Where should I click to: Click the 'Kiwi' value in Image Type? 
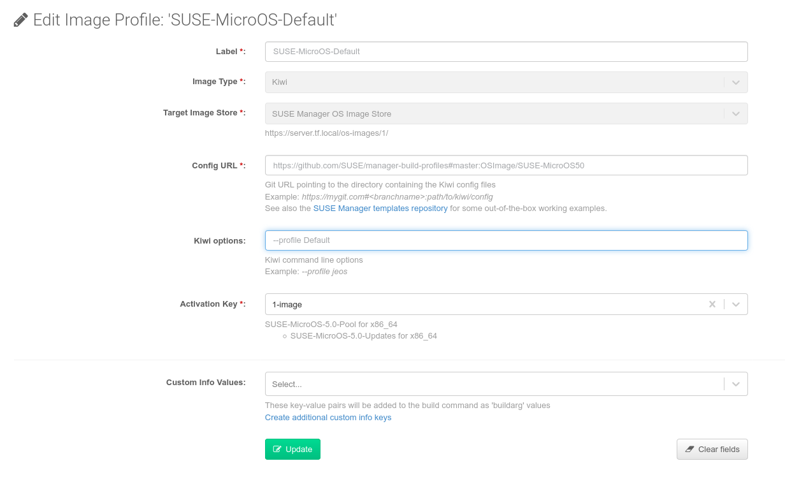coord(280,82)
